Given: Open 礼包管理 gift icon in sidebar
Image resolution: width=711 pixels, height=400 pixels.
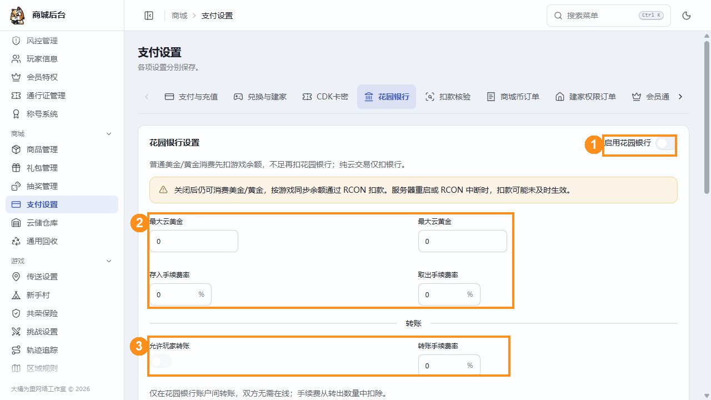Looking at the screenshot, I should click(16, 168).
